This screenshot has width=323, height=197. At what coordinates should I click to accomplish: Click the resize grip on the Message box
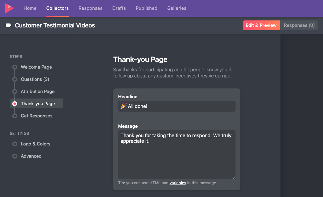pyautogui.click(x=234, y=177)
